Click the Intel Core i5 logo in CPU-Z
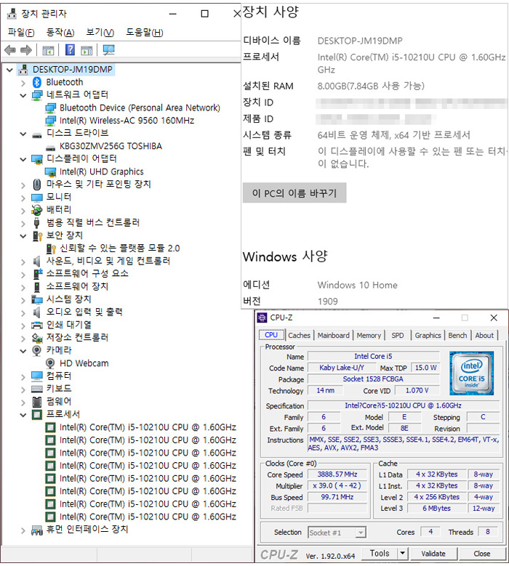The image size is (509, 566). (x=471, y=373)
